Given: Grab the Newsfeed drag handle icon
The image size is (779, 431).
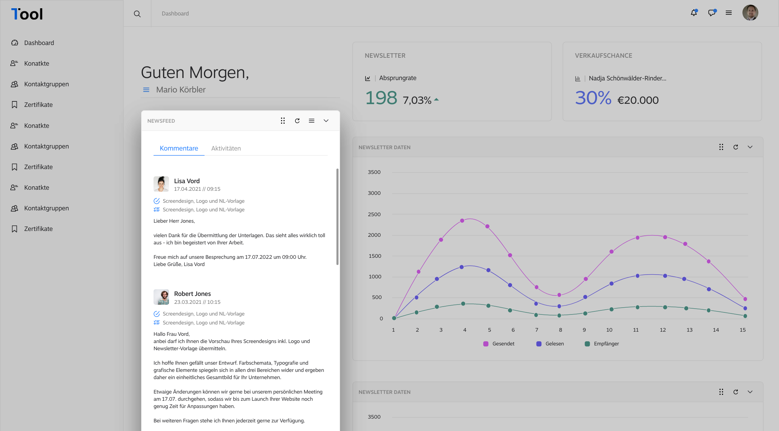Looking at the screenshot, I should click(x=283, y=121).
